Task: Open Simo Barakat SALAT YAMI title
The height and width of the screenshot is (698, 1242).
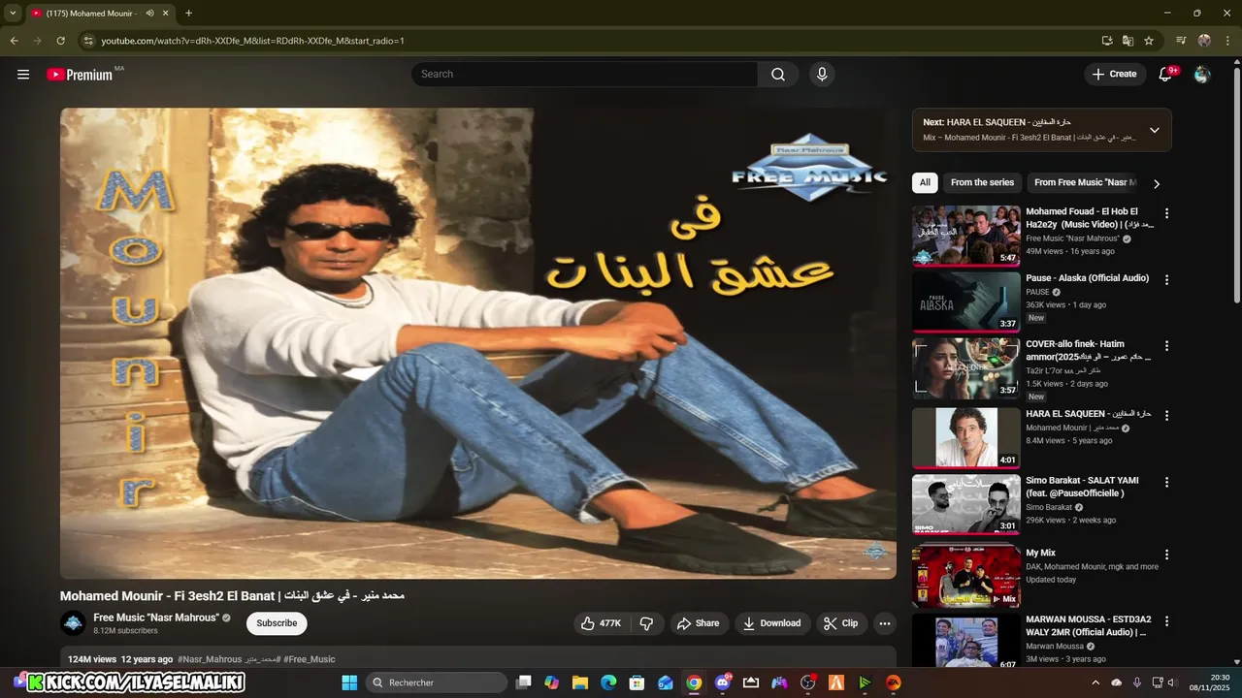Action: tap(1082, 487)
